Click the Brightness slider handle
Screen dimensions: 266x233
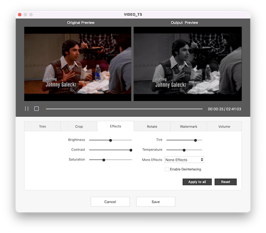click(x=111, y=140)
